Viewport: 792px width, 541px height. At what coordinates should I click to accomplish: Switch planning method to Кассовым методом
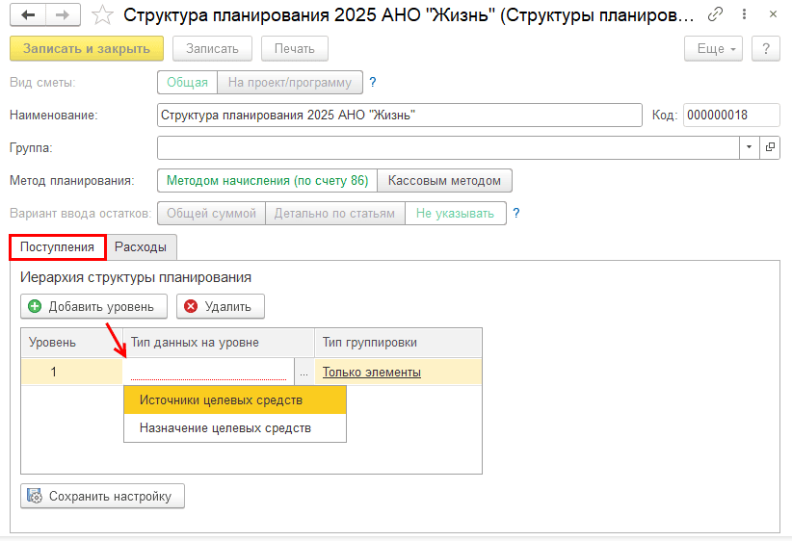pyautogui.click(x=444, y=180)
